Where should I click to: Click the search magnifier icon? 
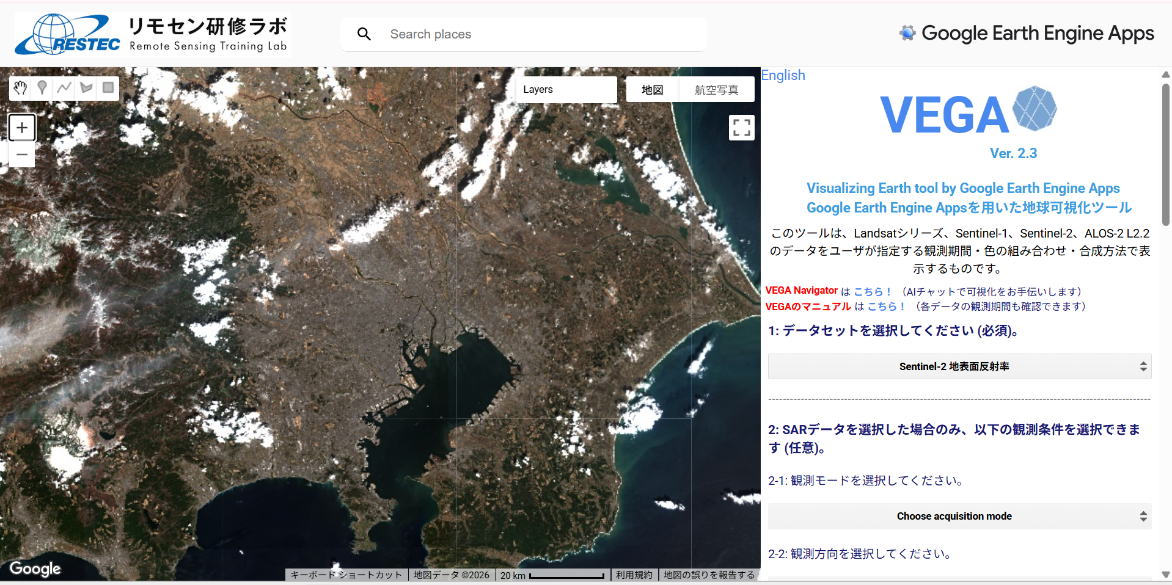(x=364, y=34)
